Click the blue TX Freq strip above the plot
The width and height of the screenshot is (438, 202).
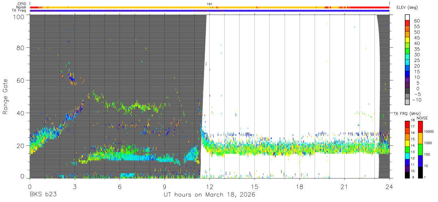tap(209, 11)
